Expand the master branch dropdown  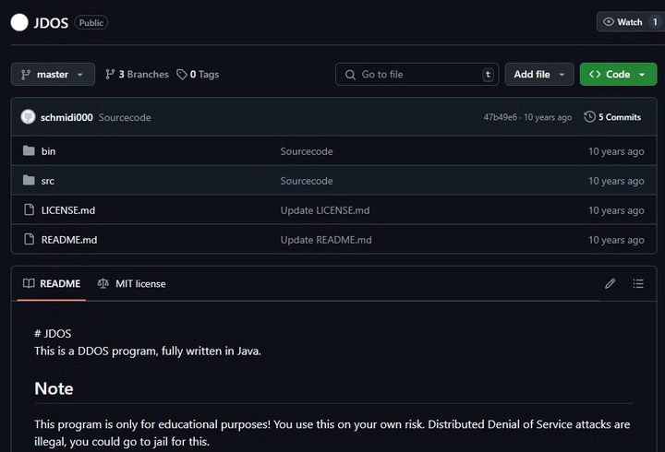point(53,75)
